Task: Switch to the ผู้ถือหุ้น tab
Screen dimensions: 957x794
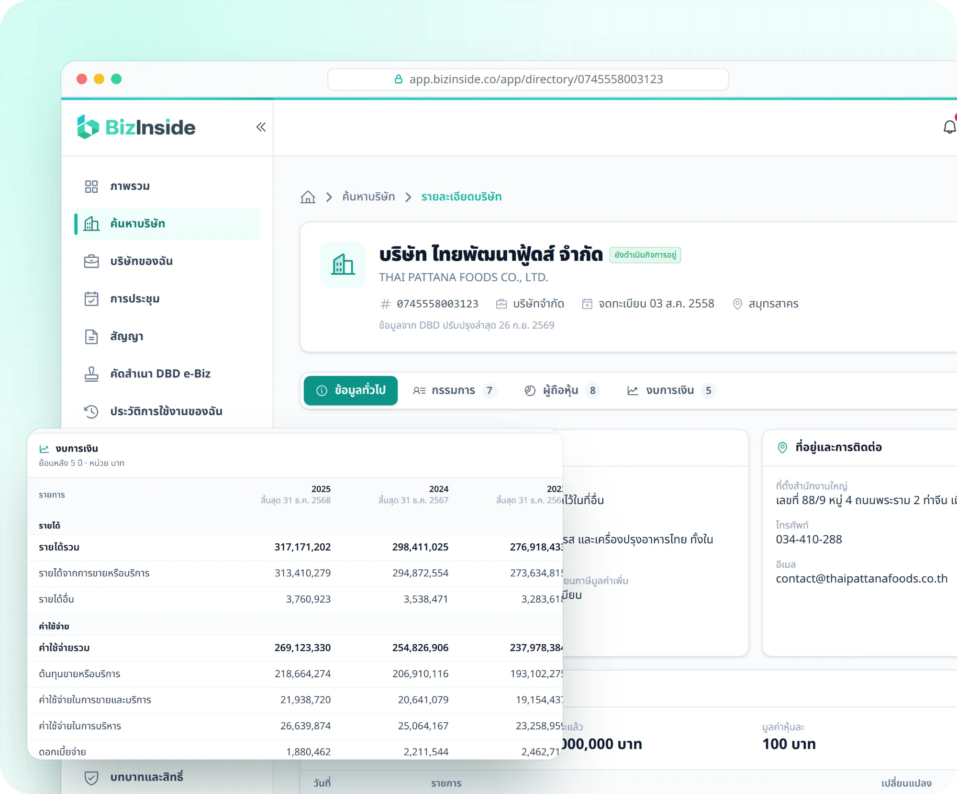Action: 561,390
